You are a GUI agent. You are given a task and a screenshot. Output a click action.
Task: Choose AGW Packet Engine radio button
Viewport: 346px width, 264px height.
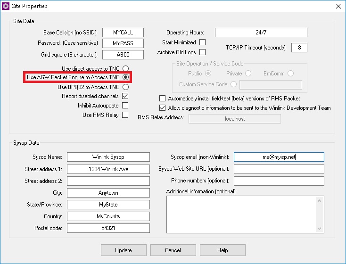coord(125,77)
